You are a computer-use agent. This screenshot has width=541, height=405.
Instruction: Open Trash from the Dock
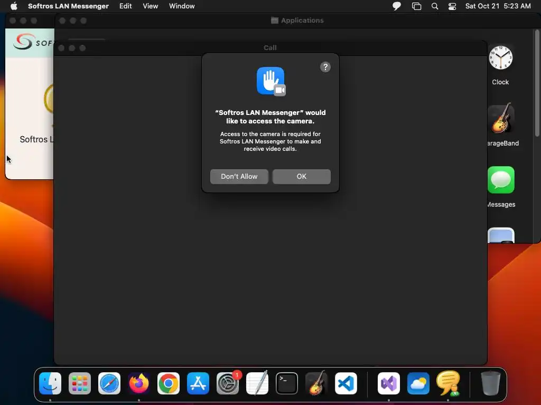pyautogui.click(x=491, y=383)
